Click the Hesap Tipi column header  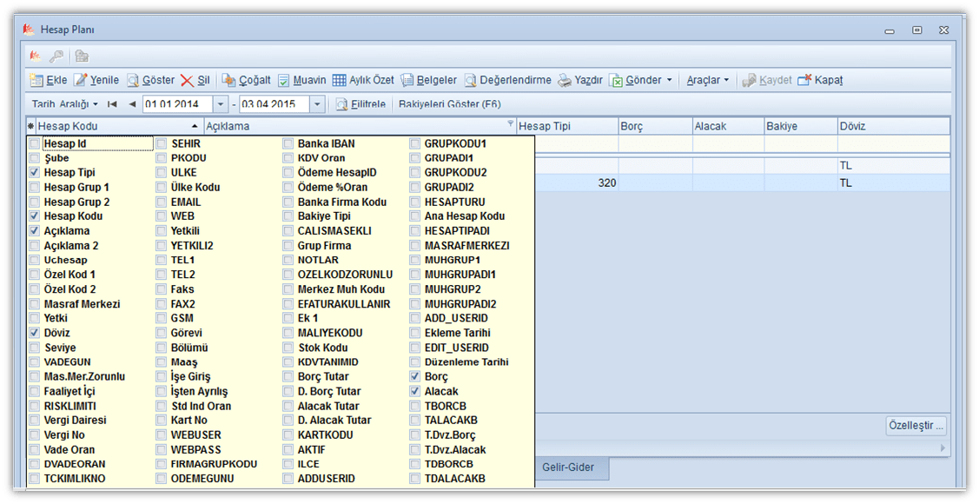tap(567, 126)
